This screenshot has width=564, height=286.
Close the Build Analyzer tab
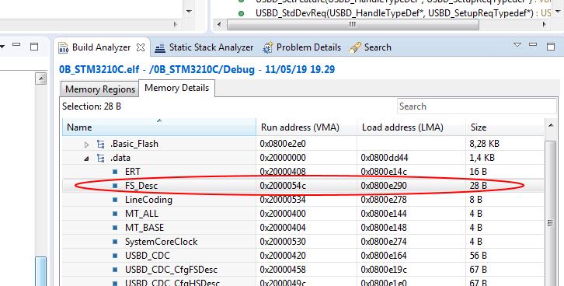click(141, 47)
